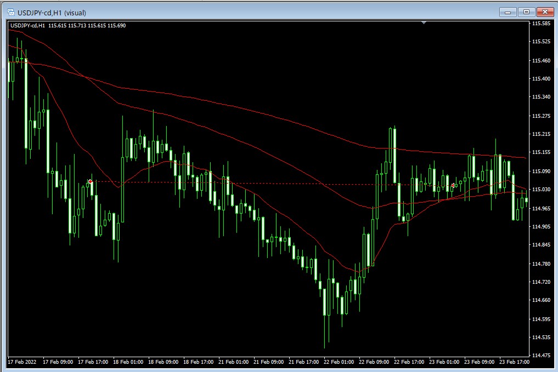This screenshot has height=372, width=558.
Task: Click the 115.030 price level on scale
Action: click(x=541, y=190)
